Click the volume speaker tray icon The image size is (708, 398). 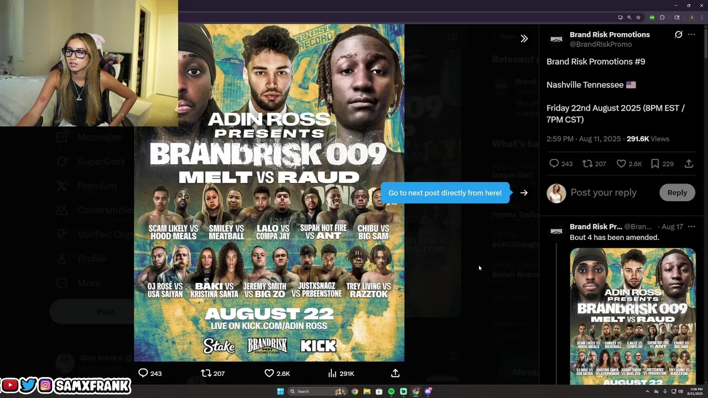[681, 391]
